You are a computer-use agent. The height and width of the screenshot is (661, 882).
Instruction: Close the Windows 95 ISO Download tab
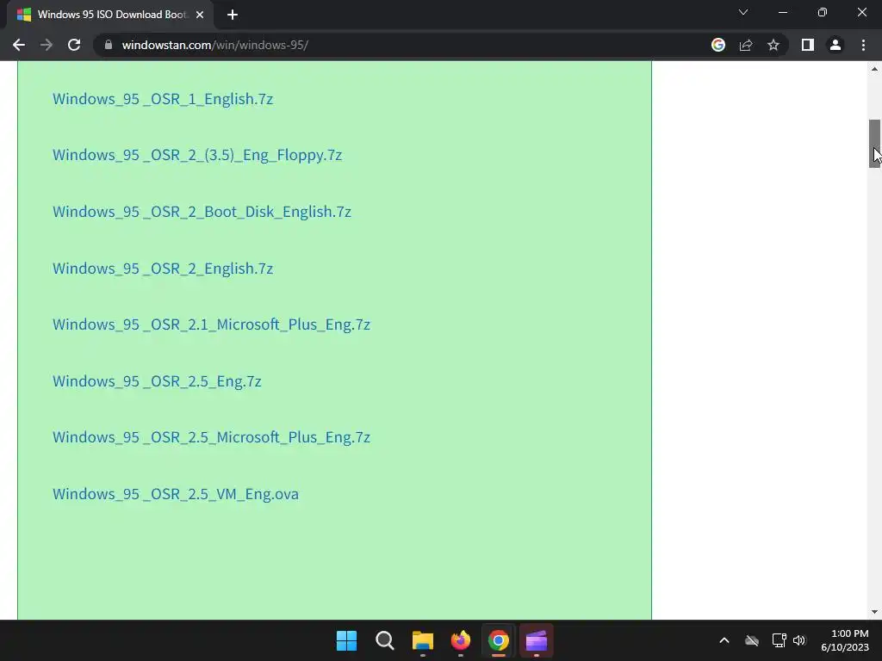200,15
